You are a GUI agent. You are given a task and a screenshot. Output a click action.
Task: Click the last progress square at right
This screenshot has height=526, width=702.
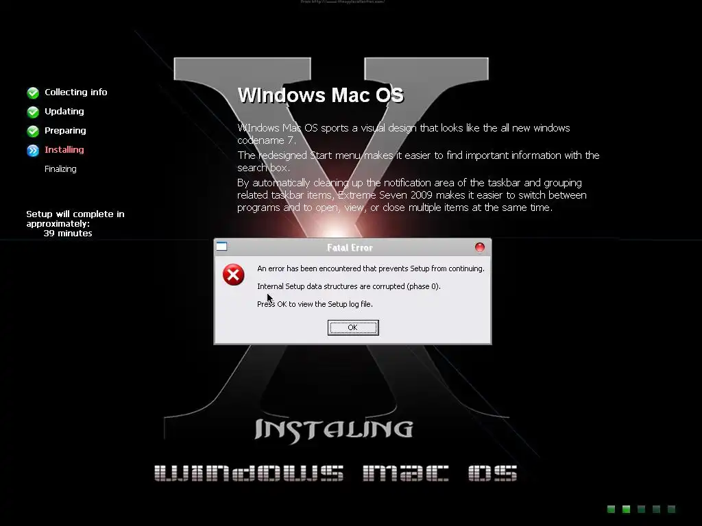[671, 509]
